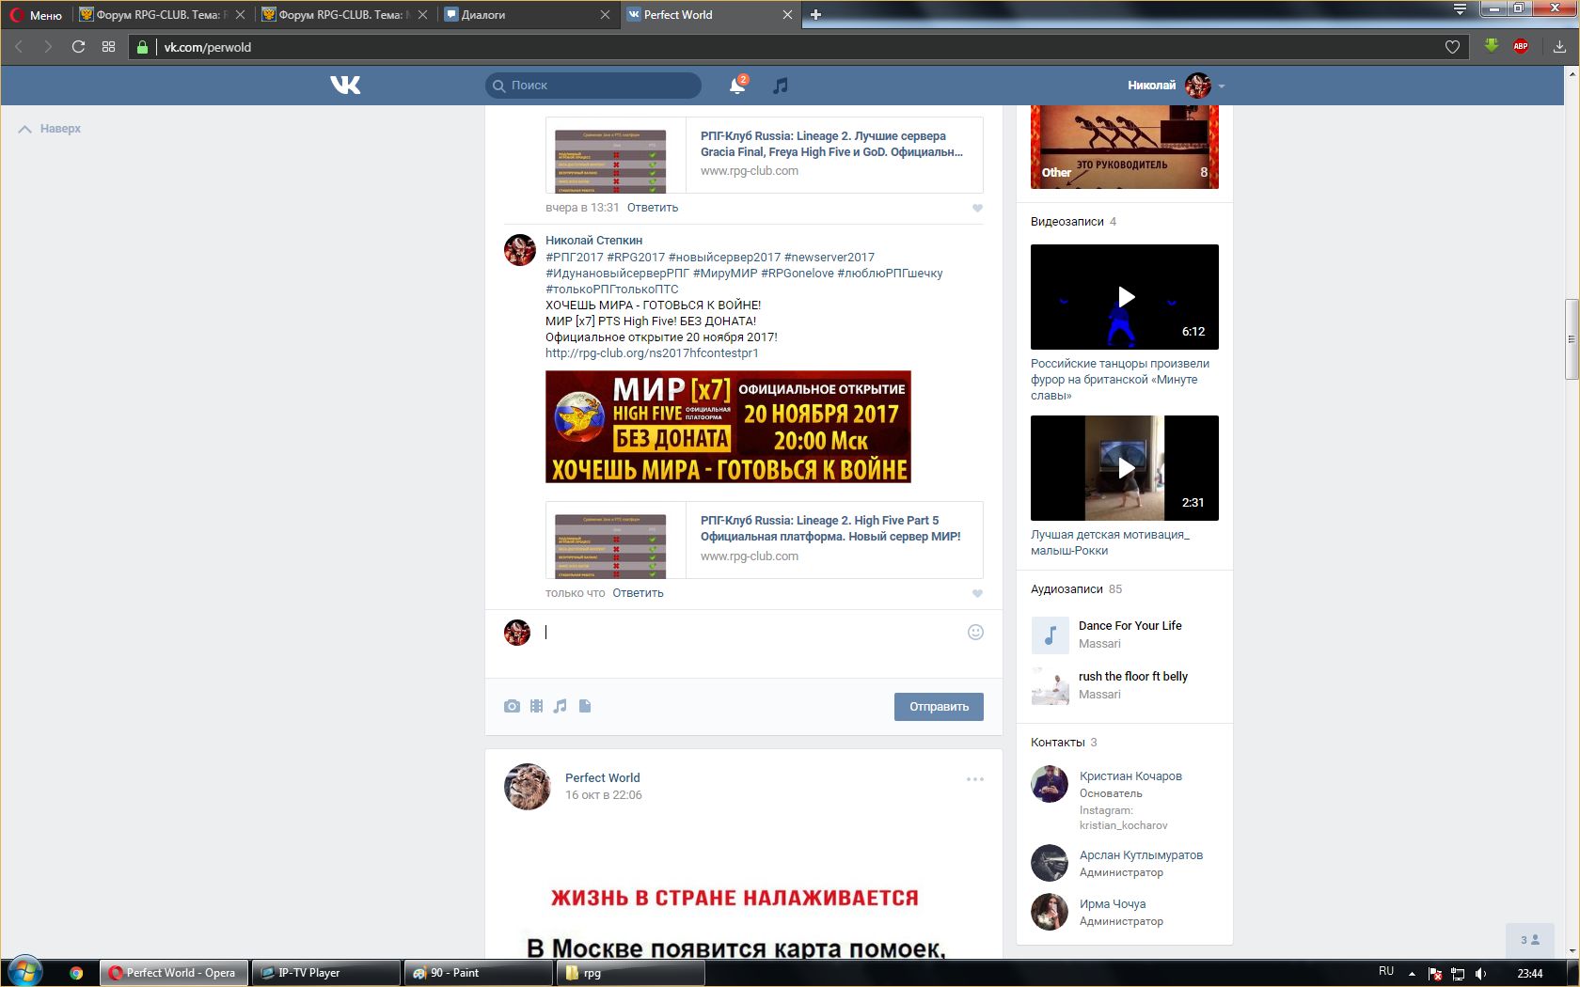
Task: Open Chrome from the taskbar
Action: tap(76, 973)
